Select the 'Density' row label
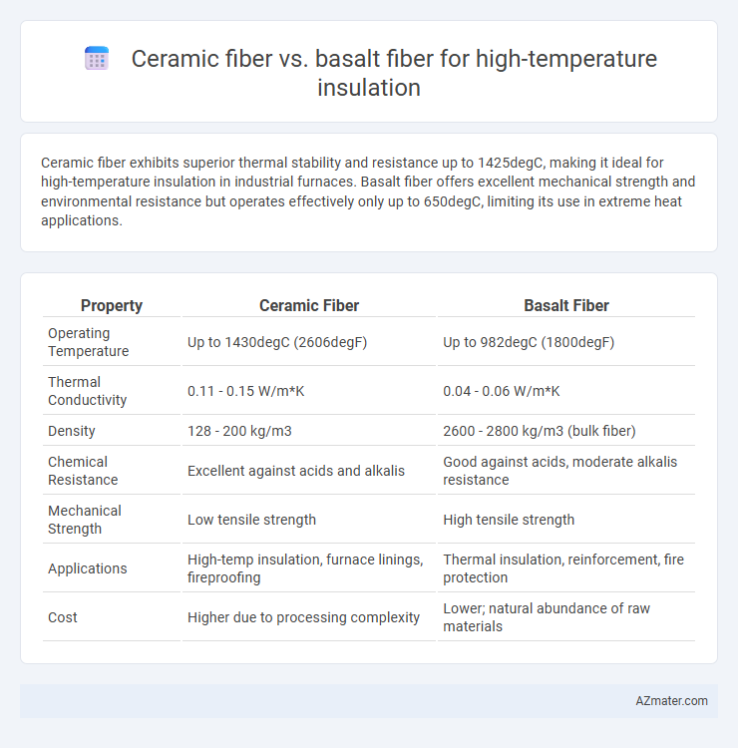This screenshot has height=748, width=738. [72, 431]
